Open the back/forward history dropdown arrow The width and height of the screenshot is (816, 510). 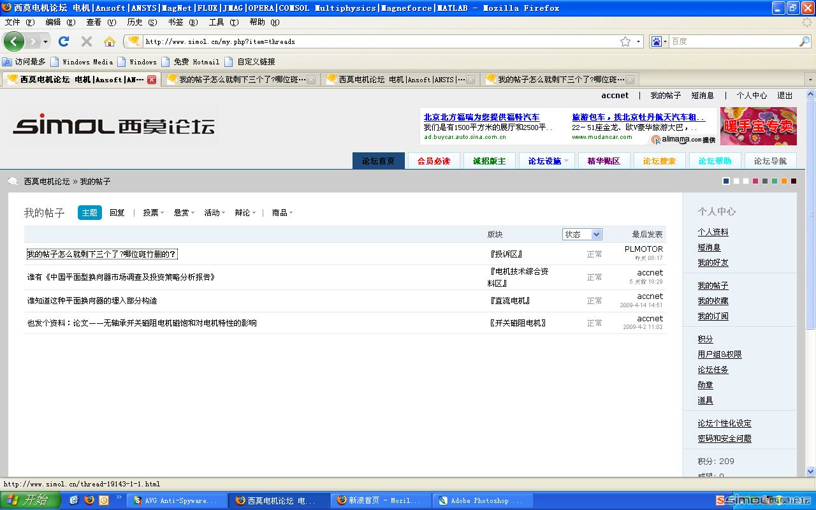tap(45, 41)
